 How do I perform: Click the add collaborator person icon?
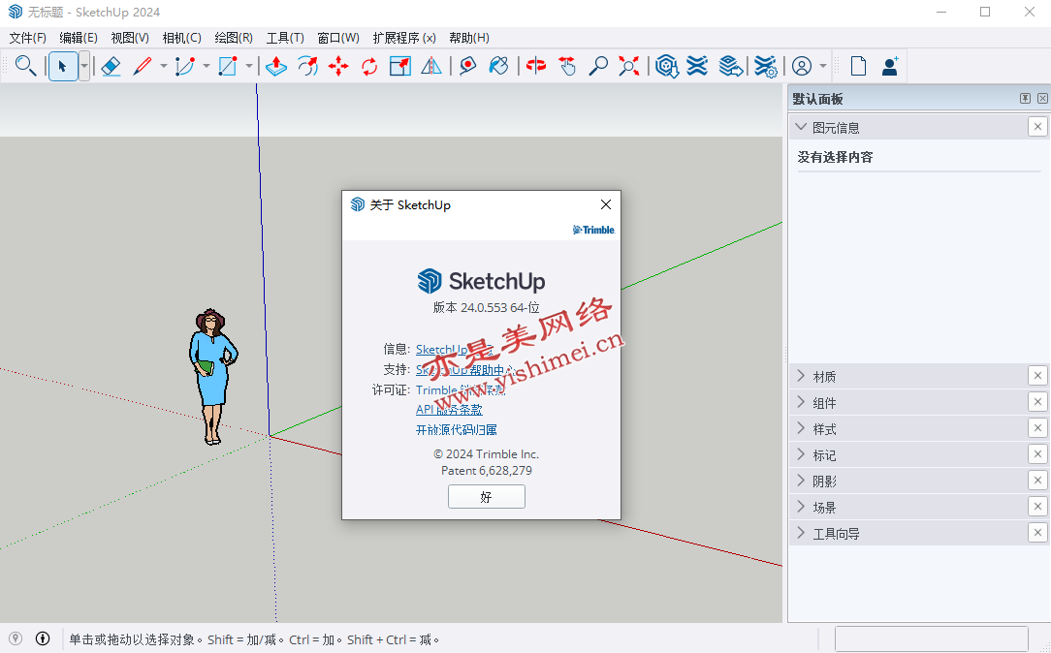(890, 66)
